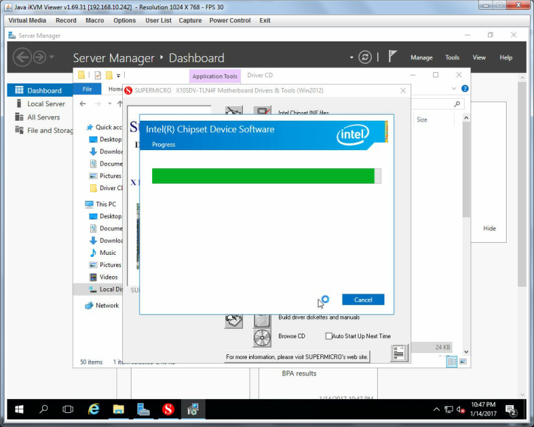Click the Server Manager back arrow

click(x=23, y=57)
